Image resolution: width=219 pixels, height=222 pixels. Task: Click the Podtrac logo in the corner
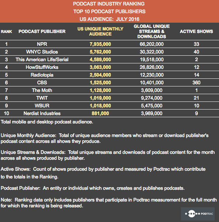tap(198, 214)
